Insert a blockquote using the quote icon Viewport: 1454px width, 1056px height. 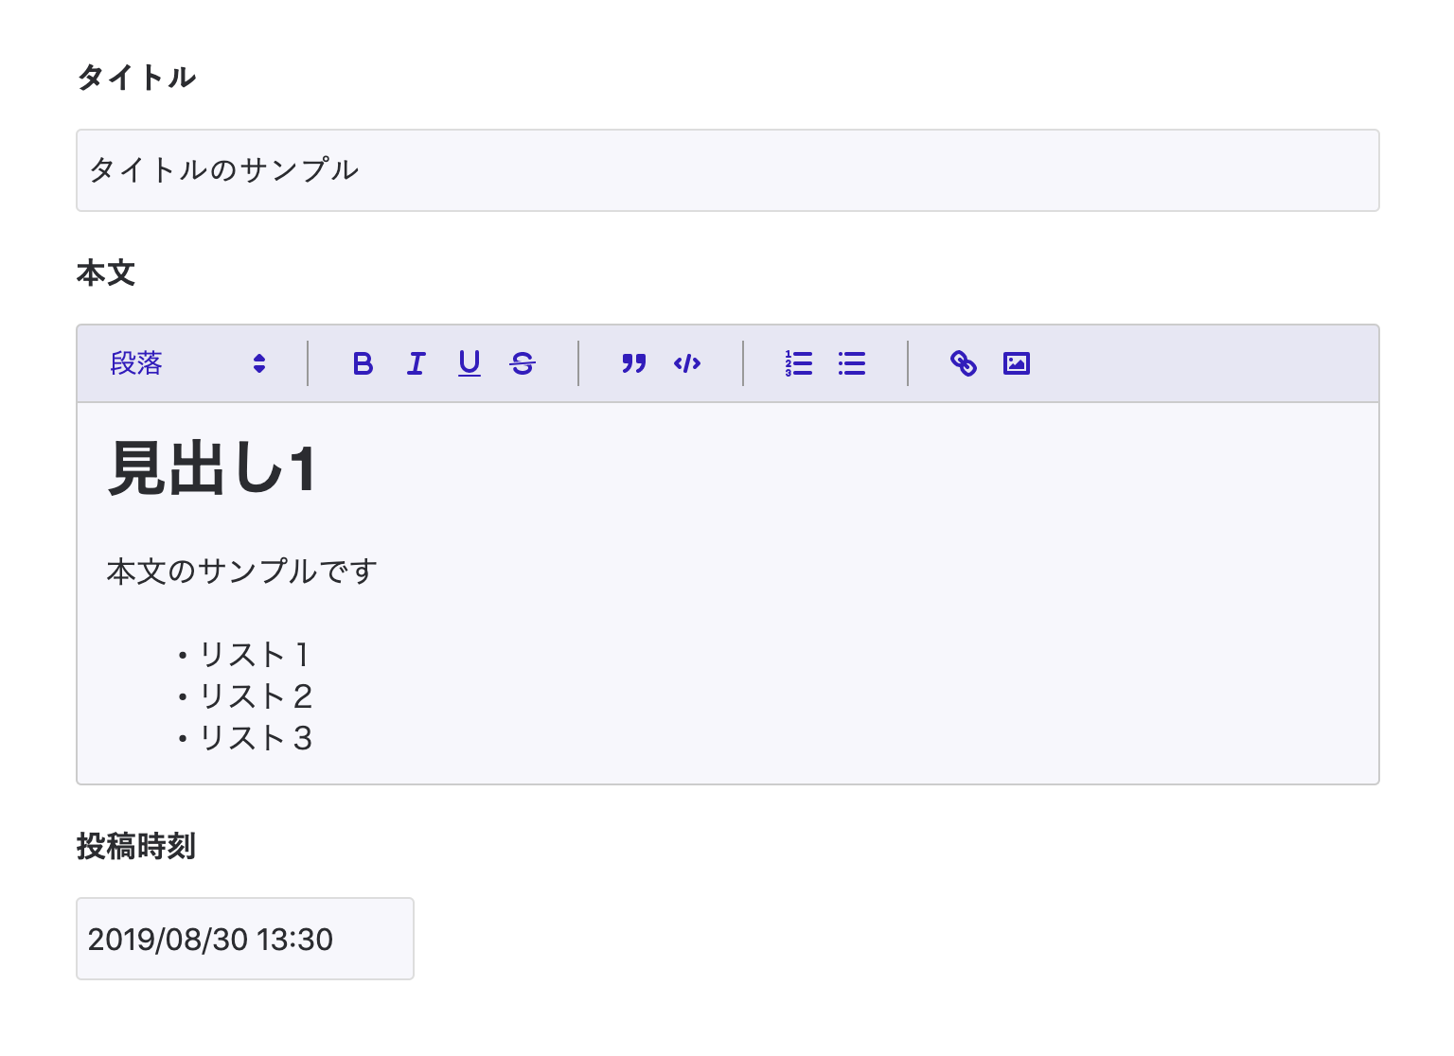click(x=633, y=363)
